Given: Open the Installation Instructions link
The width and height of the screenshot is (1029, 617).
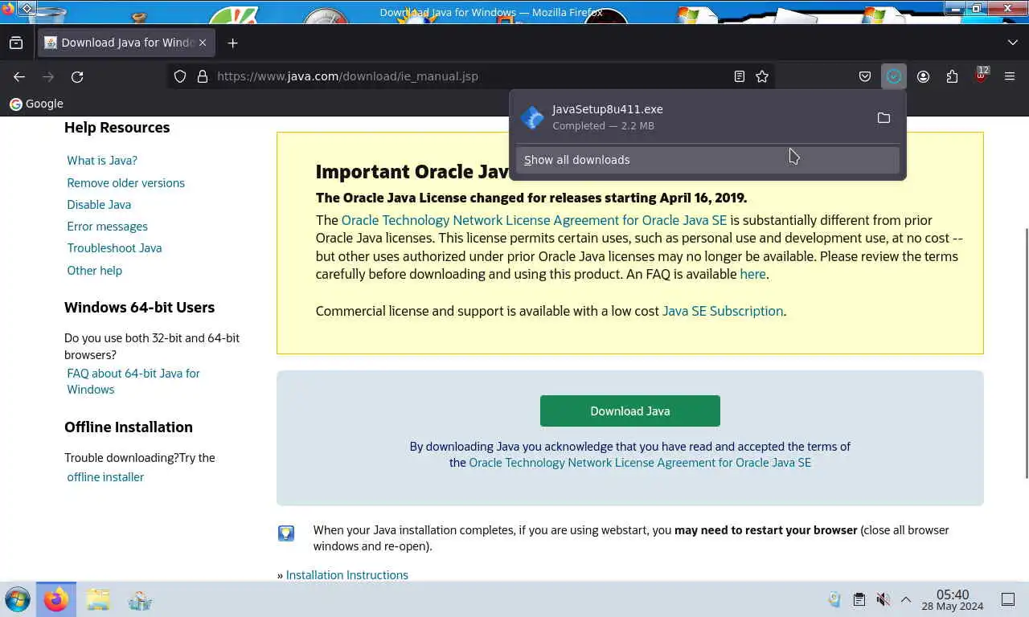Looking at the screenshot, I should (347, 575).
